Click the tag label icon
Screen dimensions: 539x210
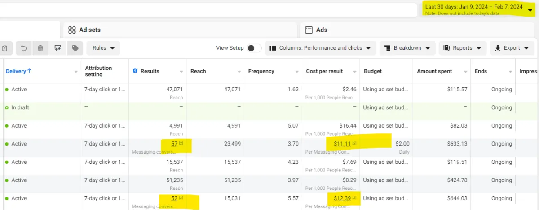75,48
